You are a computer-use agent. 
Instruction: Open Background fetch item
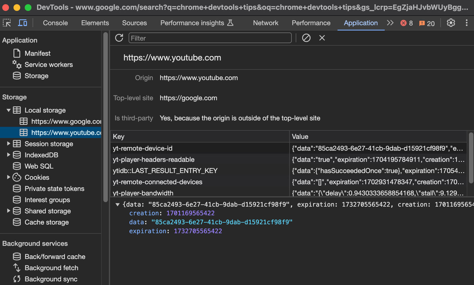51,268
